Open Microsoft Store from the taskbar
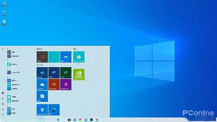The width and height of the screenshot is (217, 122). click(x=69, y=120)
